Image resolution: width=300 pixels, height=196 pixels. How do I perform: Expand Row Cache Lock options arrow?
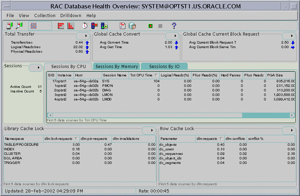click(289, 130)
